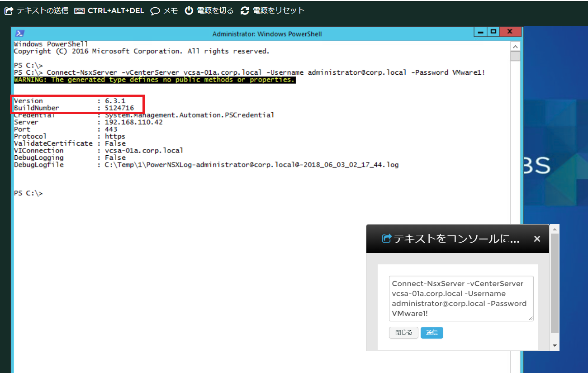
Task: Click the speech bubble memo icon
Action: (155, 11)
